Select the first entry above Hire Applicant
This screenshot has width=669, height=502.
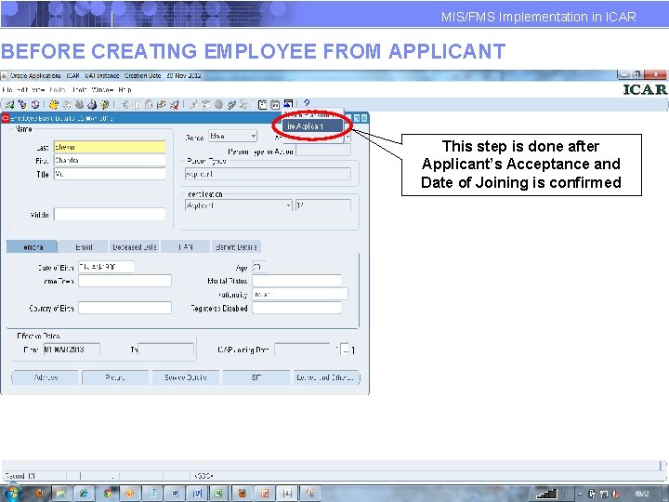[313, 115]
